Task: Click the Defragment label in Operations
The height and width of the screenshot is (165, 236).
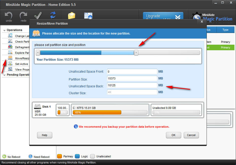Action: pos(22,47)
